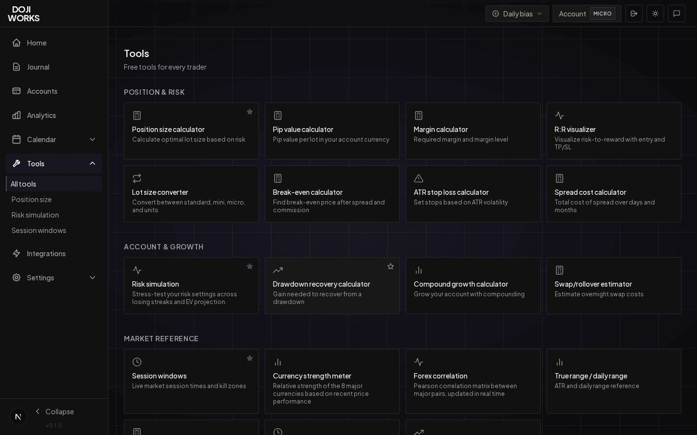Screen dimensions: 697x435
Task: Click the Home icon in the sidebar
Action: pyautogui.click(x=16, y=43)
